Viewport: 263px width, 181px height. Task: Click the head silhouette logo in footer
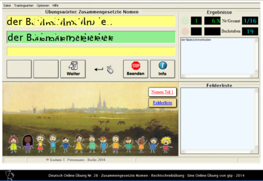(x=10, y=175)
